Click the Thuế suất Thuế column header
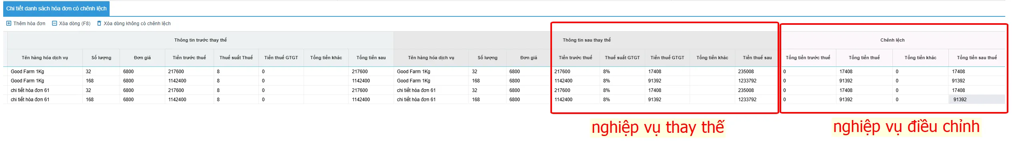This screenshot has width=1012, height=150. pos(236,58)
